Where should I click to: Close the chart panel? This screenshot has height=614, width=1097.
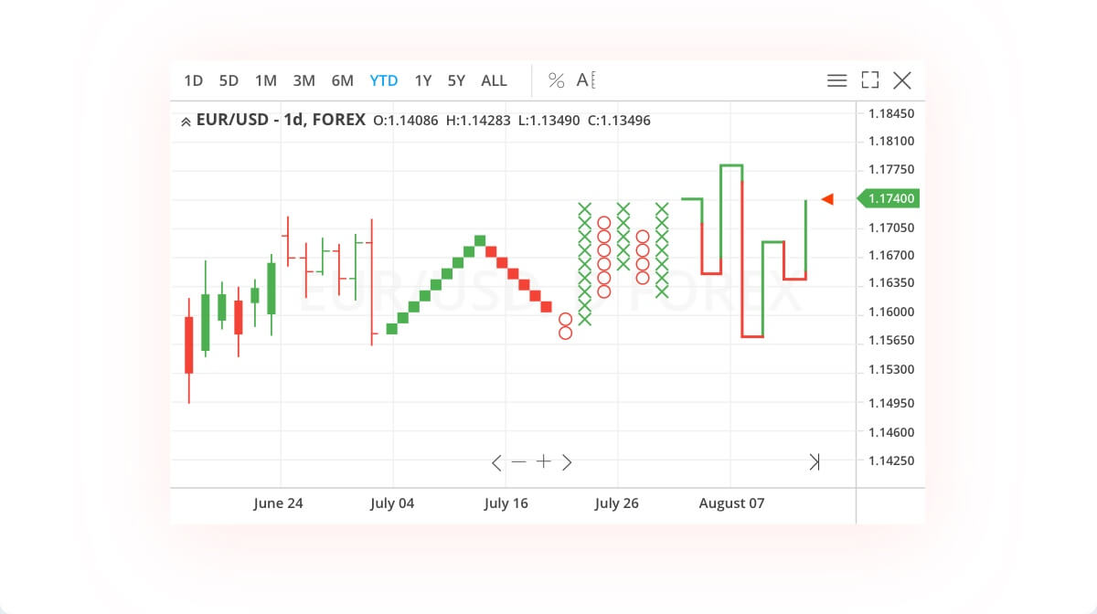(902, 80)
